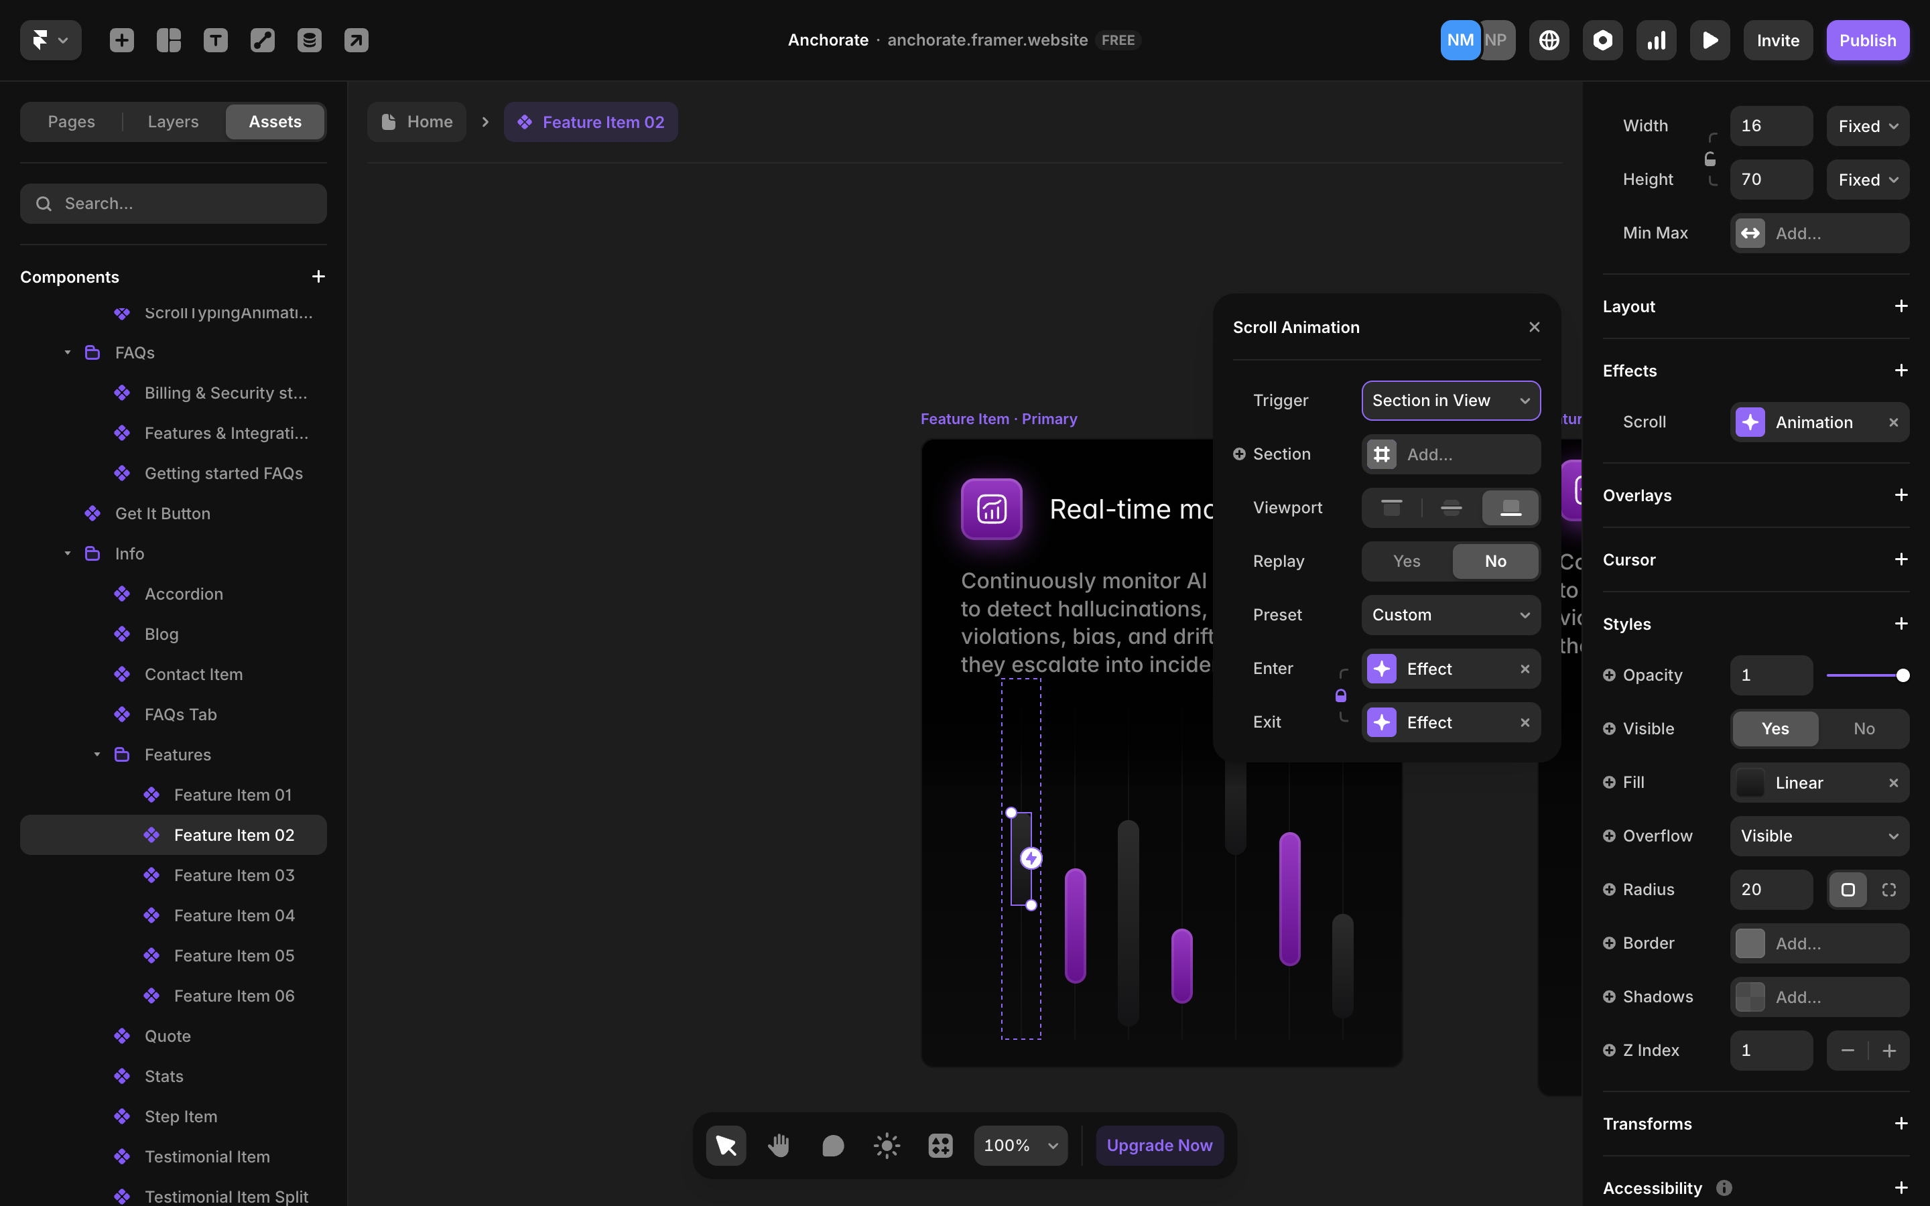Screen dimensions: 1930x1206
Task: Click the Insert plus icon in top toolbar
Action: pyautogui.click(x=121, y=40)
